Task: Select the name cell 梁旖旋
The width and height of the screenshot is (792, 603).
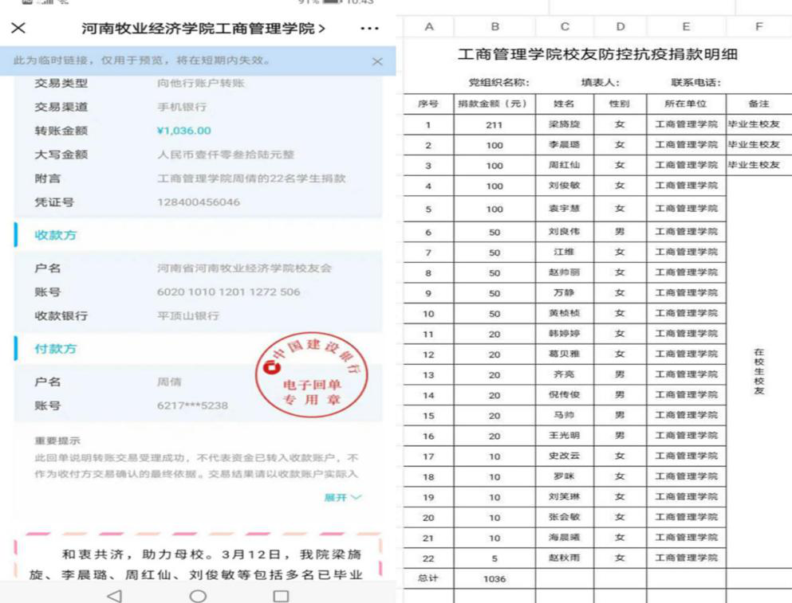Action: click(x=565, y=125)
